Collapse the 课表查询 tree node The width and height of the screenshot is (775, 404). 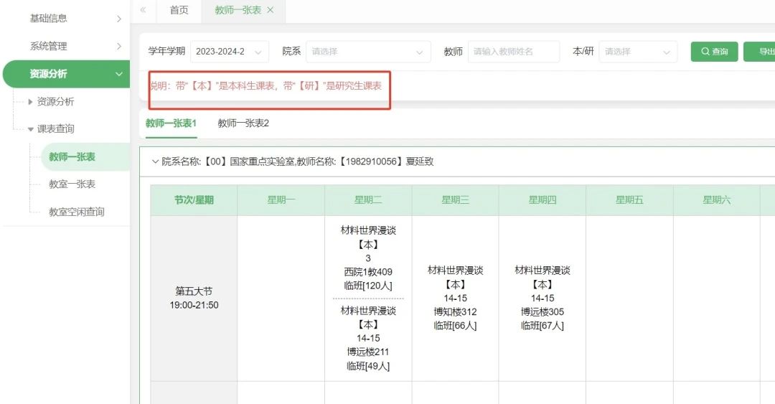[x=30, y=129]
